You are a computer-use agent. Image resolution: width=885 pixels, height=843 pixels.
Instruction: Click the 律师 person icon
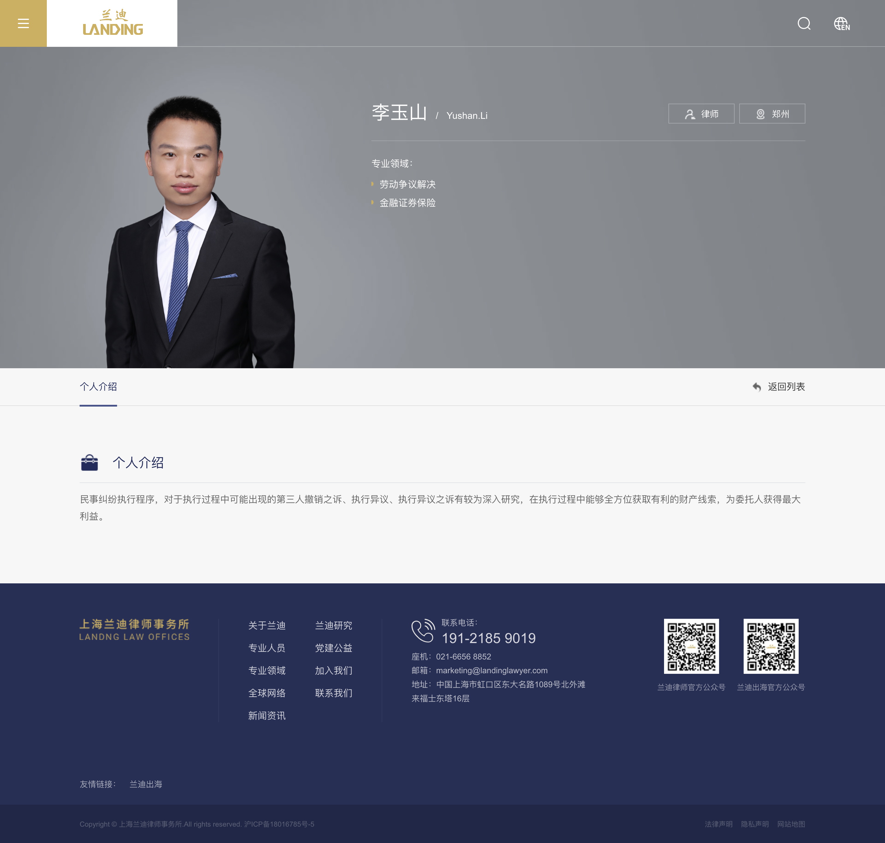[x=690, y=114]
